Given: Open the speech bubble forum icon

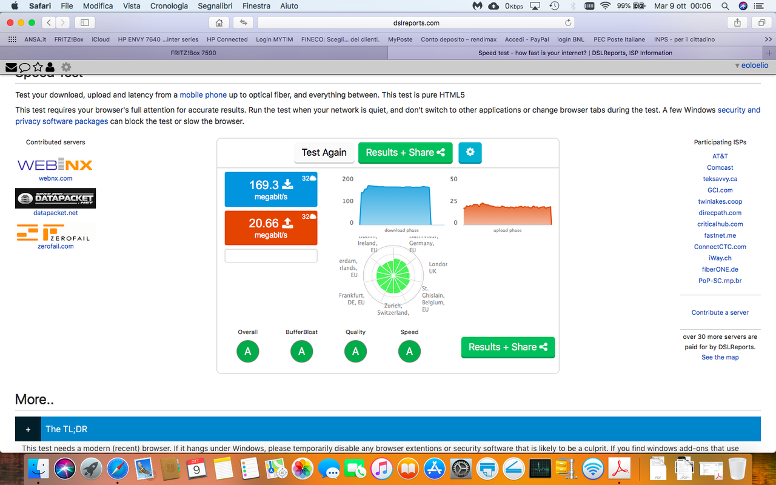Looking at the screenshot, I should (24, 67).
